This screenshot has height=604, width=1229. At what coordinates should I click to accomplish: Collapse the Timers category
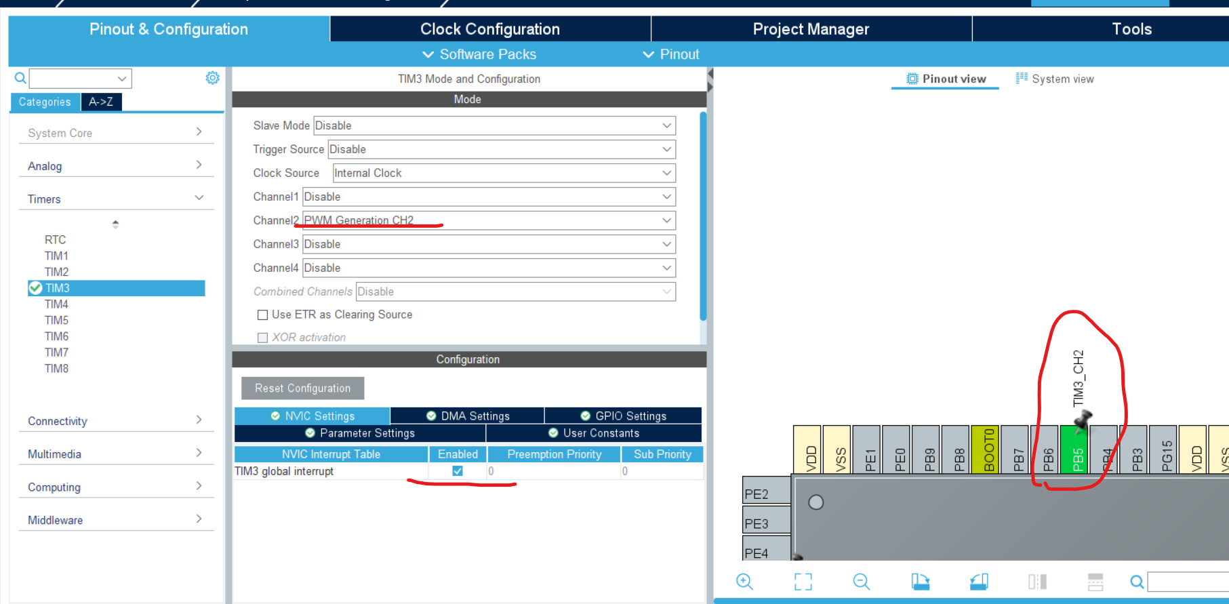point(116,199)
